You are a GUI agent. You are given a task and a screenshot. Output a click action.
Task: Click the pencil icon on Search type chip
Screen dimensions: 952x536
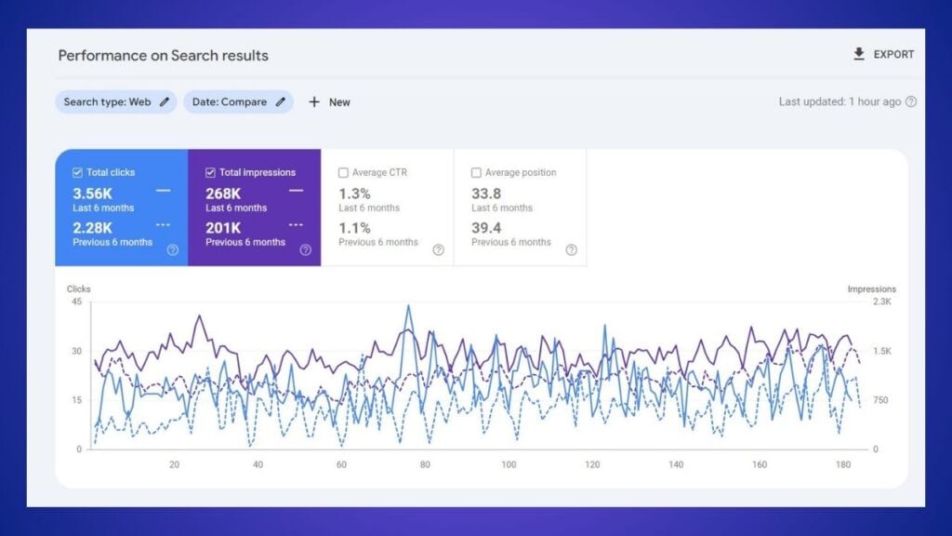point(164,102)
